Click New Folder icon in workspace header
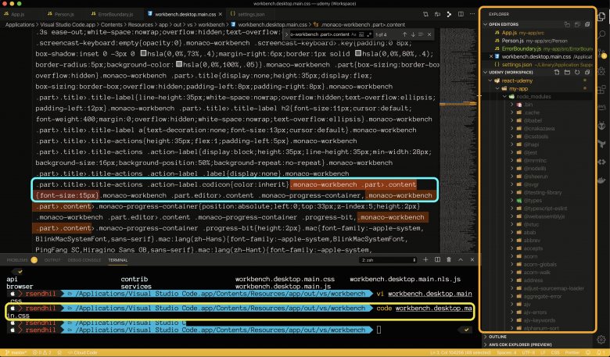610x357 pixels. click(567, 72)
